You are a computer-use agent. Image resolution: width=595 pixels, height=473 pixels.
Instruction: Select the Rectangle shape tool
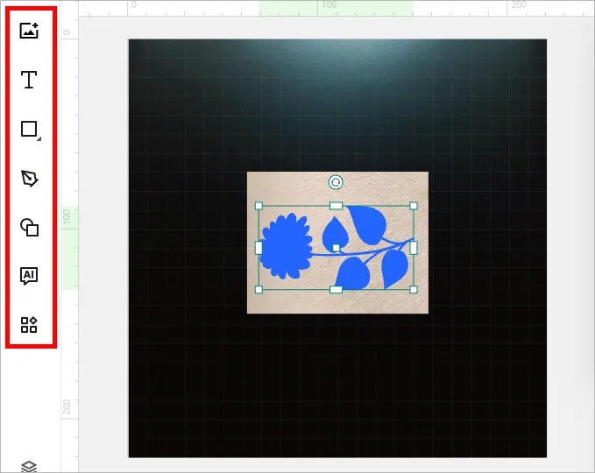click(29, 129)
